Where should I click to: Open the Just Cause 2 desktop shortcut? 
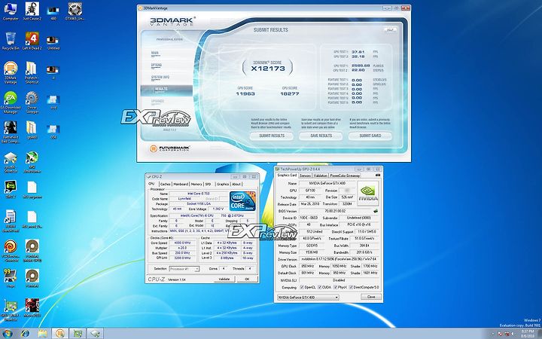pyautogui.click(x=32, y=11)
